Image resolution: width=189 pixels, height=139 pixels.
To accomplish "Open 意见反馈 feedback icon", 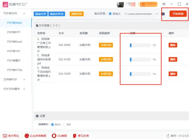I will click(x=74, y=136).
